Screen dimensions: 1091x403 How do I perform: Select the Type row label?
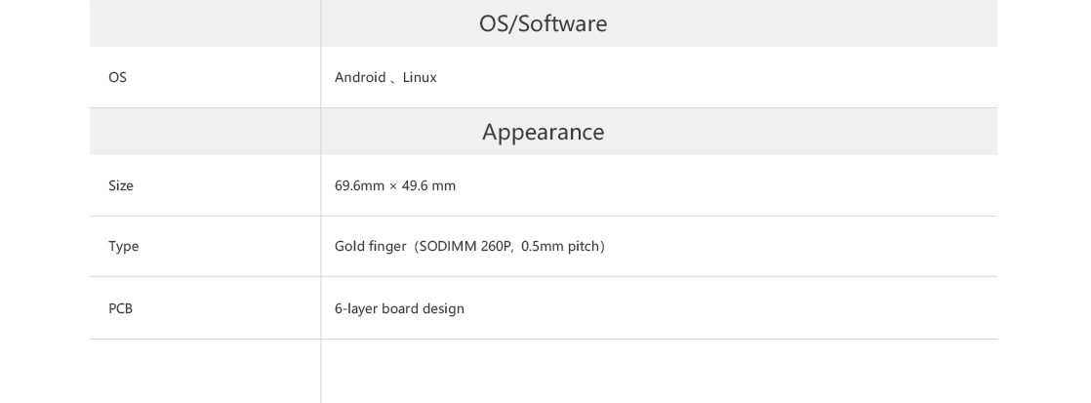(x=123, y=247)
